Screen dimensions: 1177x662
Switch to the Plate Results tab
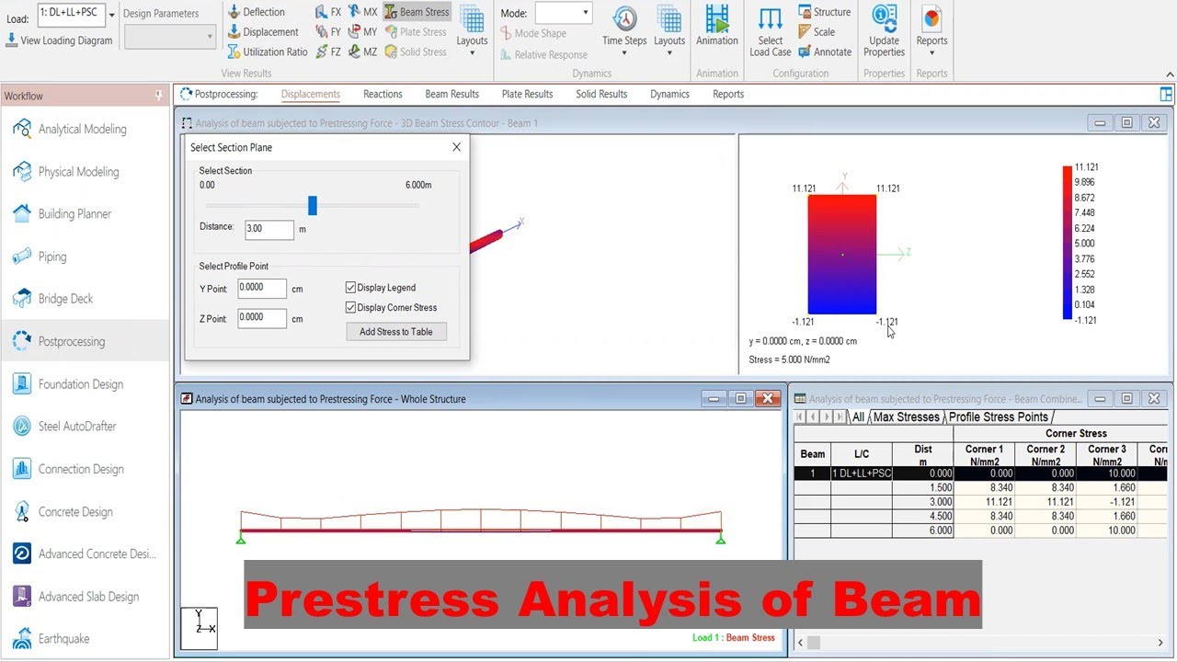click(x=527, y=94)
